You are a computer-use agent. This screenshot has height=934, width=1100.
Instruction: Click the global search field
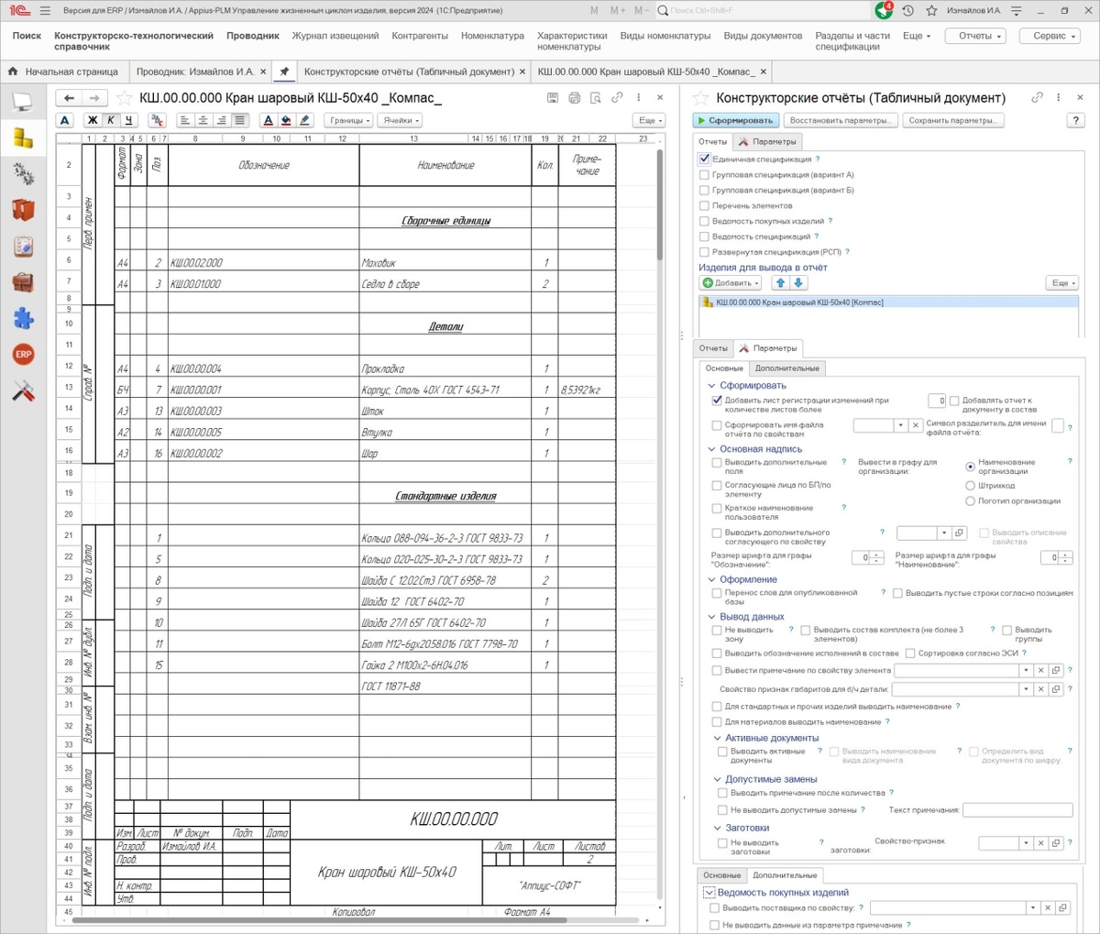tap(764, 11)
